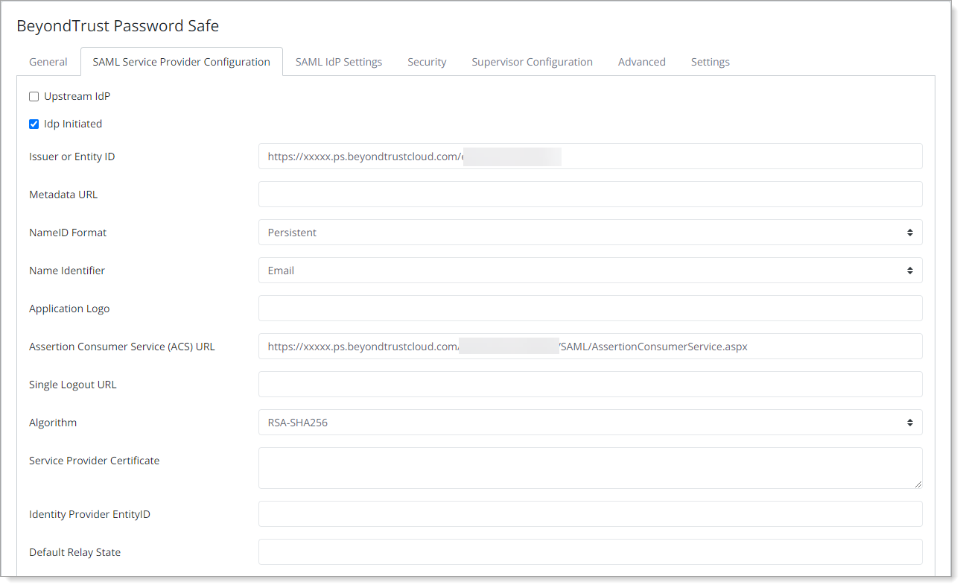Image resolution: width=963 pixels, height=588 pixels.
Task: Click the Issuer or Entity ID label
Action: tap(72, 157)
